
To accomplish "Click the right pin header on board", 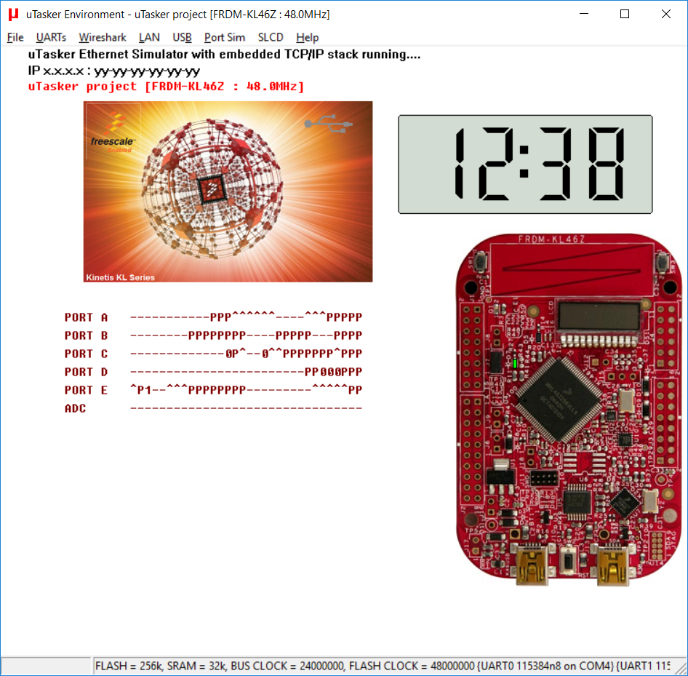I will 666,386.
